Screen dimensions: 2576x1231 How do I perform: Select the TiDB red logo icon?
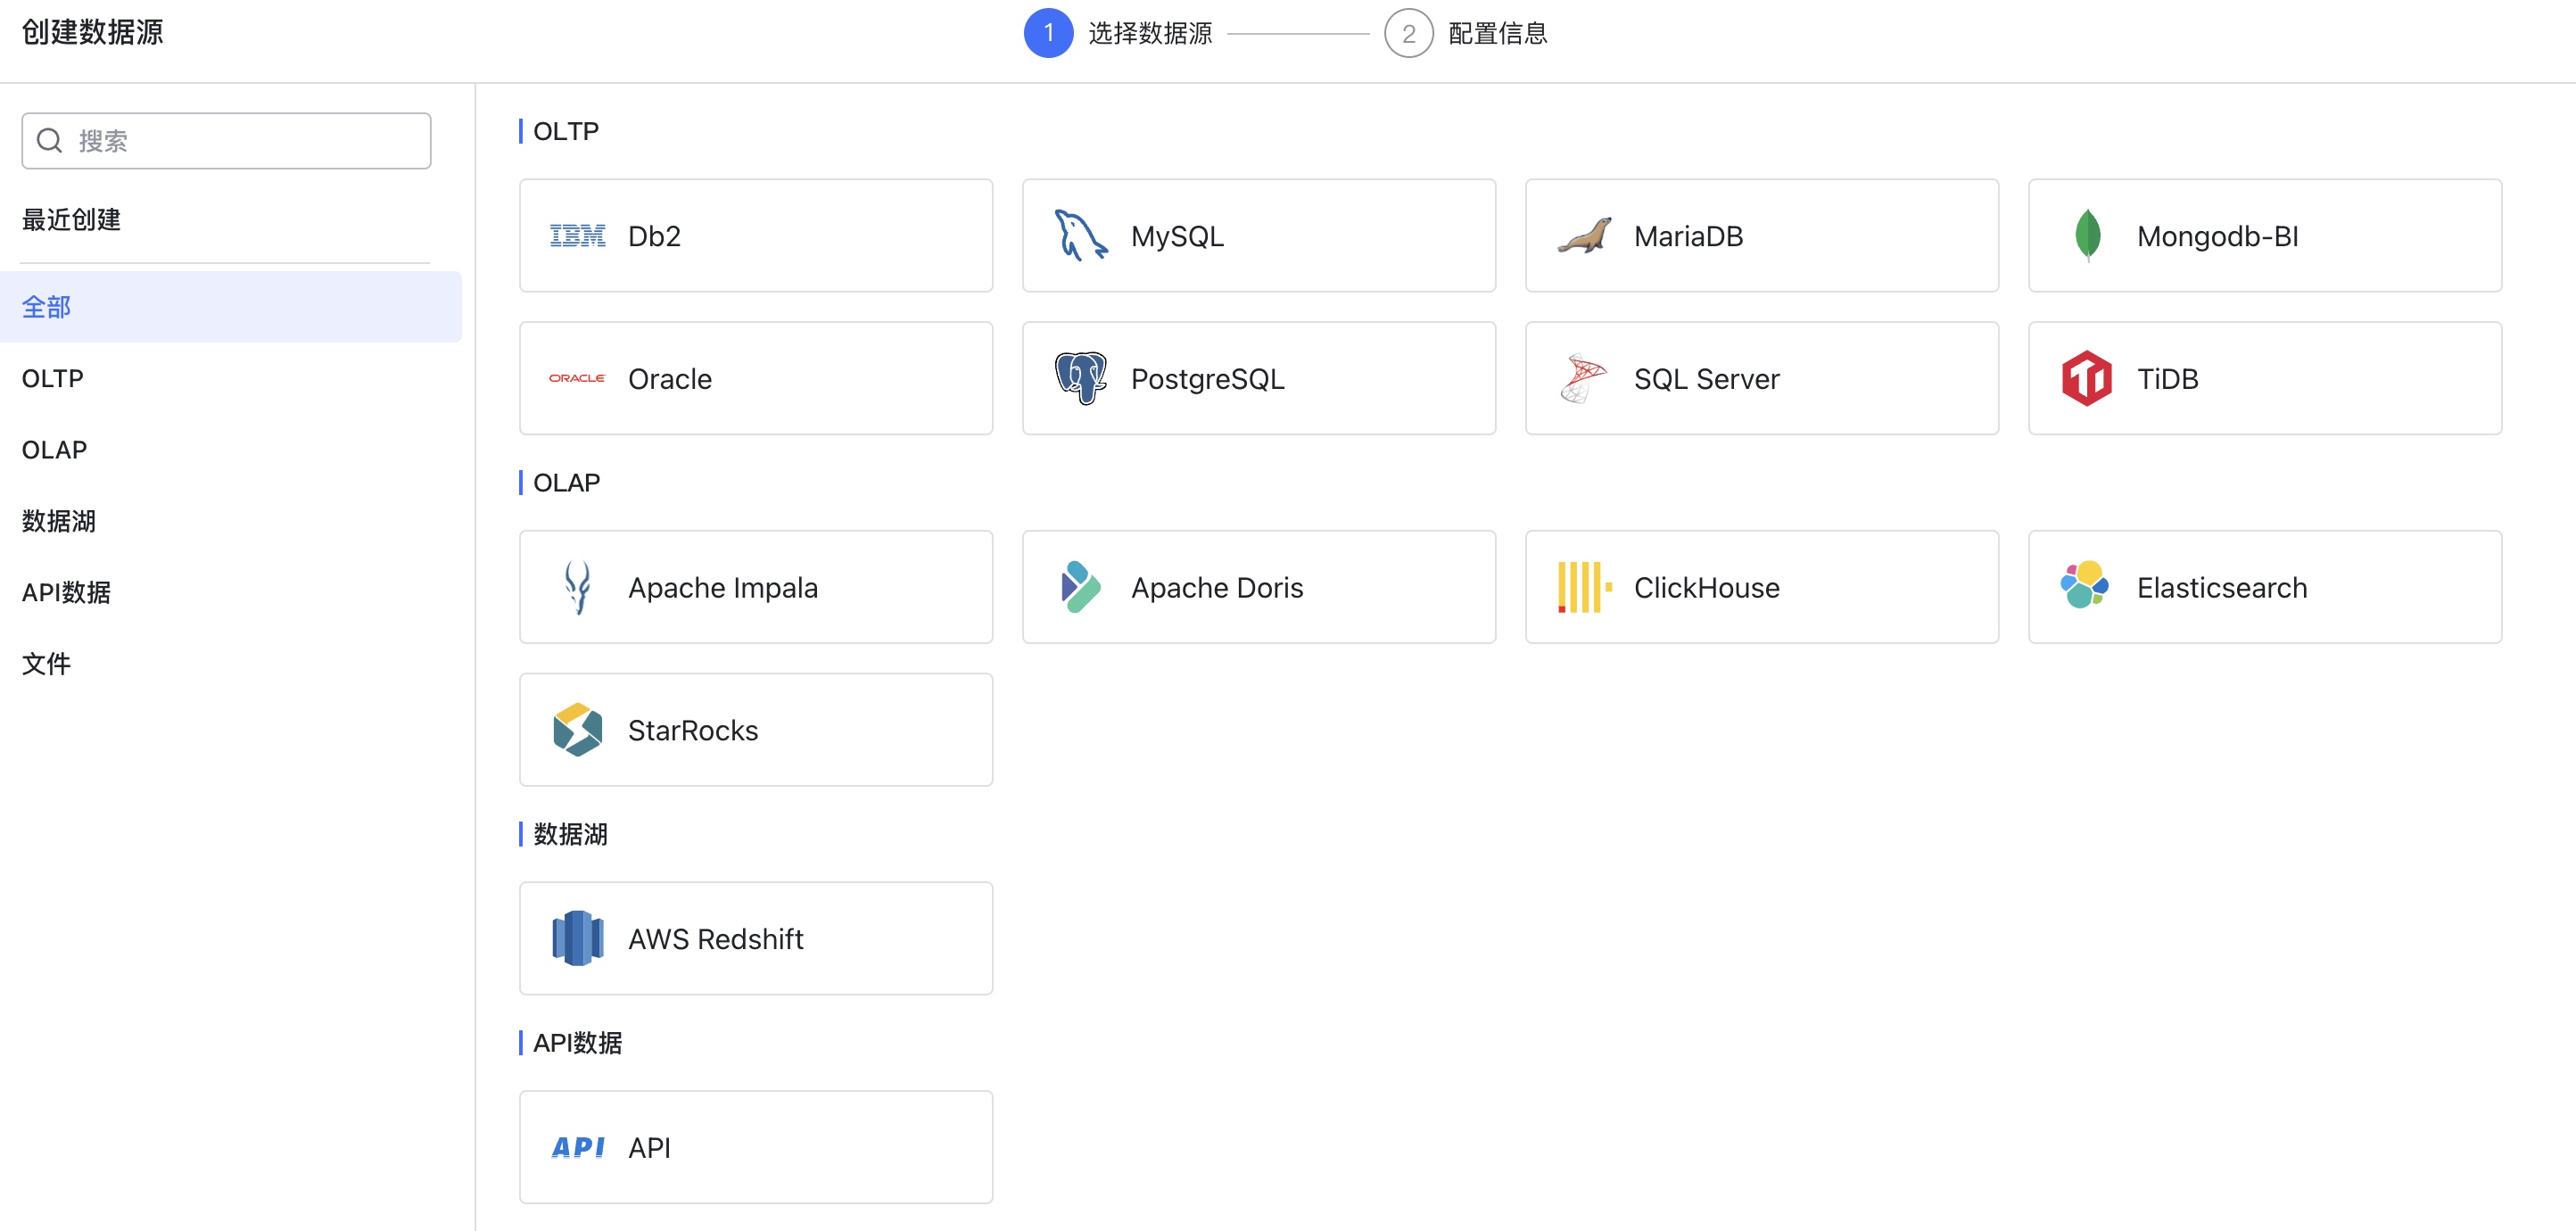[x=2087, y=378]
